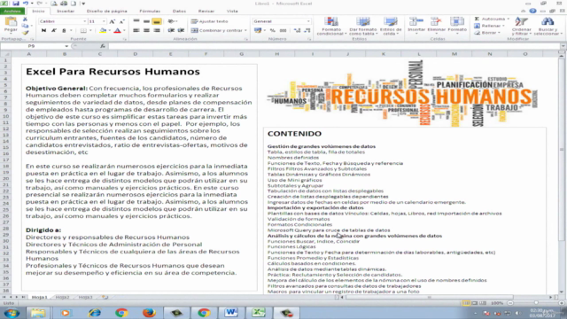Open the Archivo tab
The image size is (567, 319).
(12, 12)
